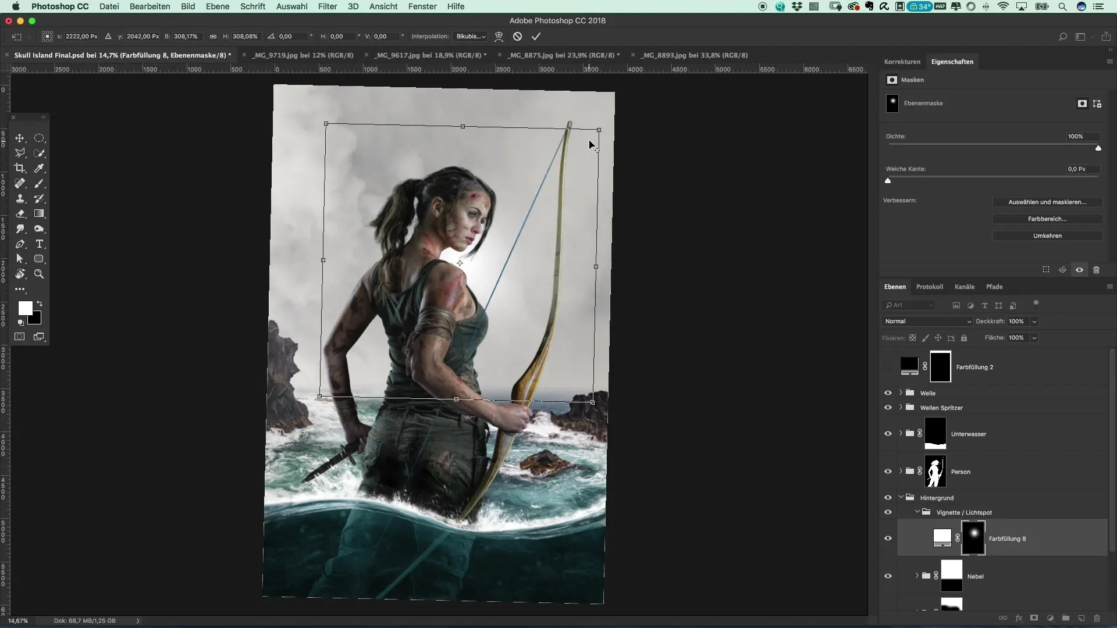This screenshot has height=628, width=1117.
Task: Expand the Unterwasser group
Action: click(901, 433)
